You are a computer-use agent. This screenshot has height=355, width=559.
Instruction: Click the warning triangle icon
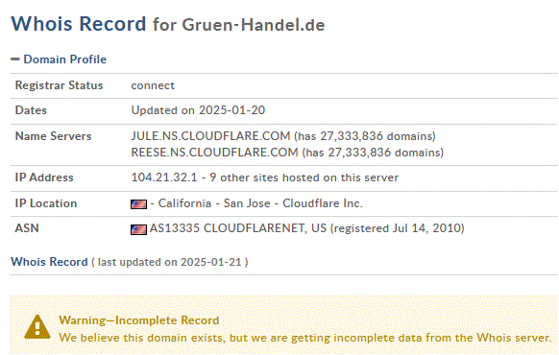[37, 327]
